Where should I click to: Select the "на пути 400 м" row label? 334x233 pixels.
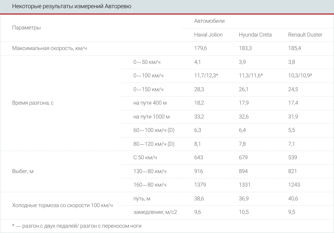click(x=150, y=103)
